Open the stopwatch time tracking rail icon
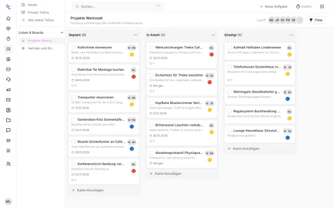 [x=8, y=39]
